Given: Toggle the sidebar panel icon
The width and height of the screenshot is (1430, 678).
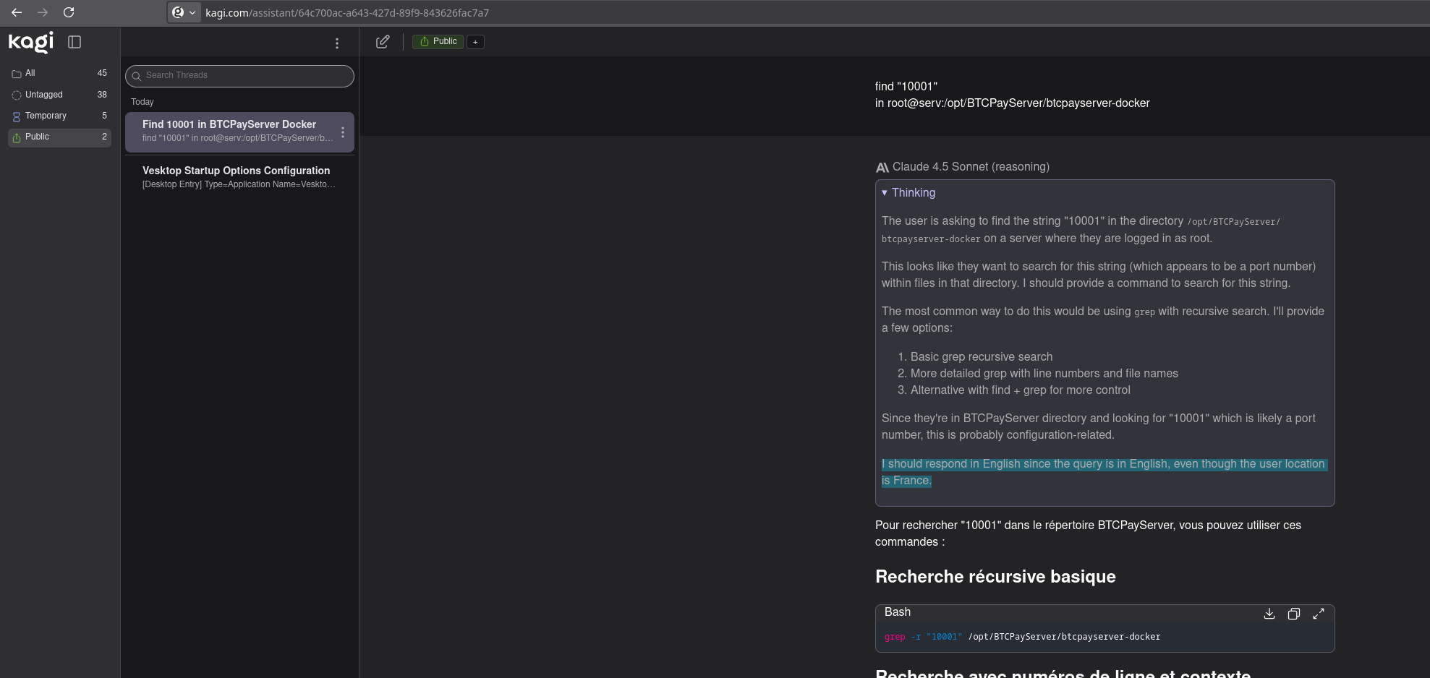Looking at the screenshot, I should (75, 42).
